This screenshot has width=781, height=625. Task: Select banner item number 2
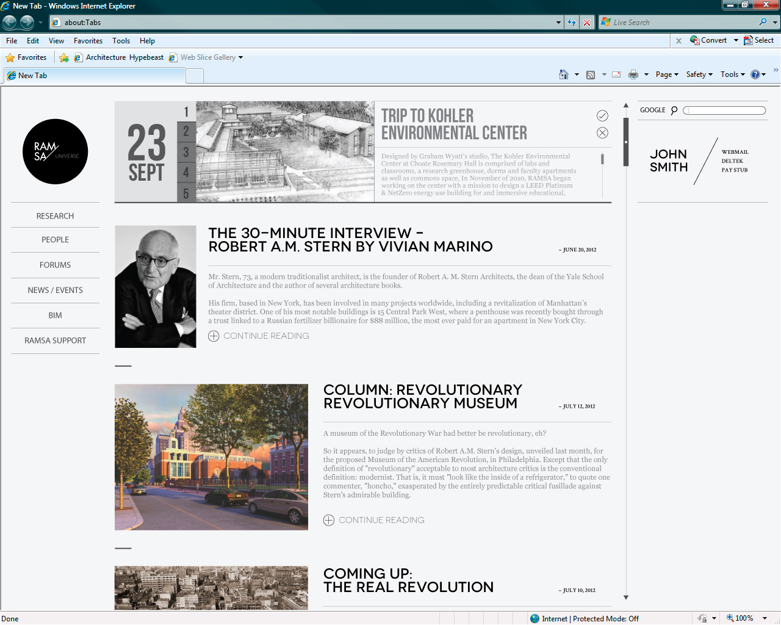coord(186,131)
